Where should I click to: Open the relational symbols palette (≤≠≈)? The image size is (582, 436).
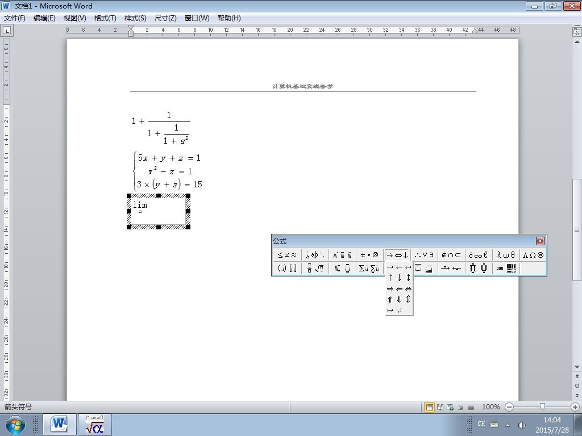tap(287, 255)
